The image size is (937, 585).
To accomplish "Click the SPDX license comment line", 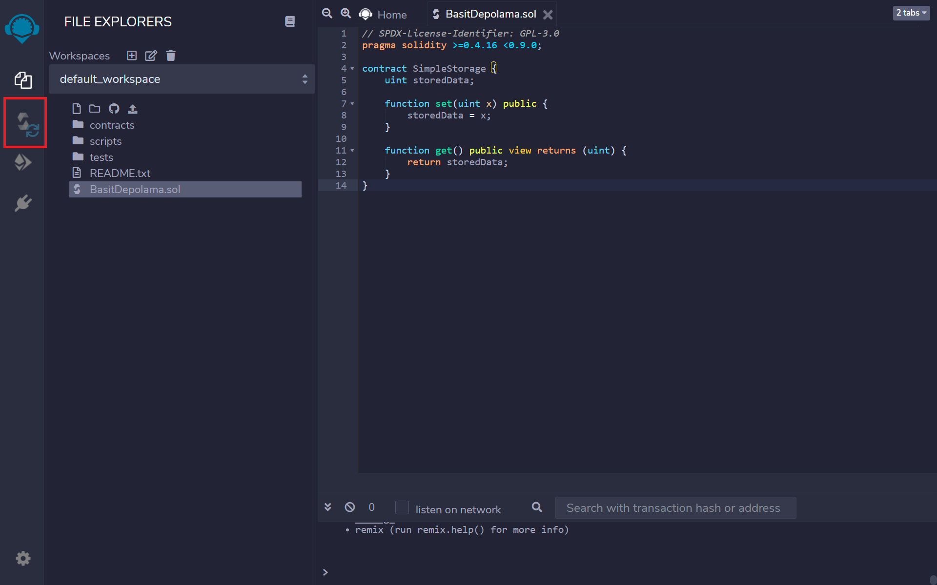I will 461,34.
